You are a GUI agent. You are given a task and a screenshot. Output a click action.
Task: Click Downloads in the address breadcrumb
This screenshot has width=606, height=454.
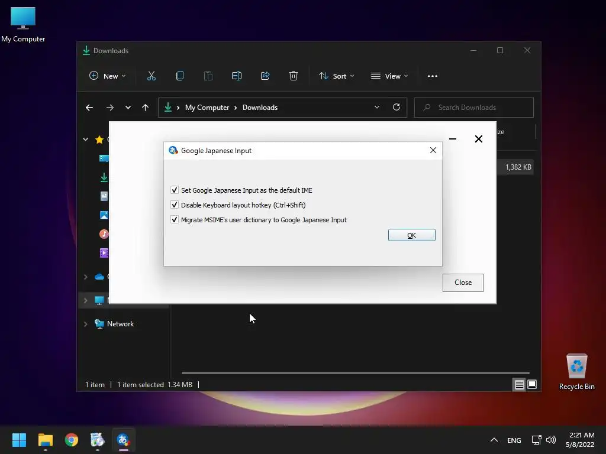(260, 108)
